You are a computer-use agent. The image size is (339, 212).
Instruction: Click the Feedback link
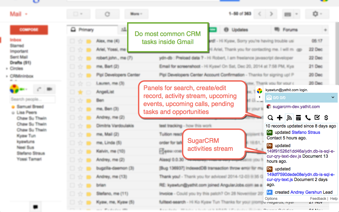[x=318, y=198]
